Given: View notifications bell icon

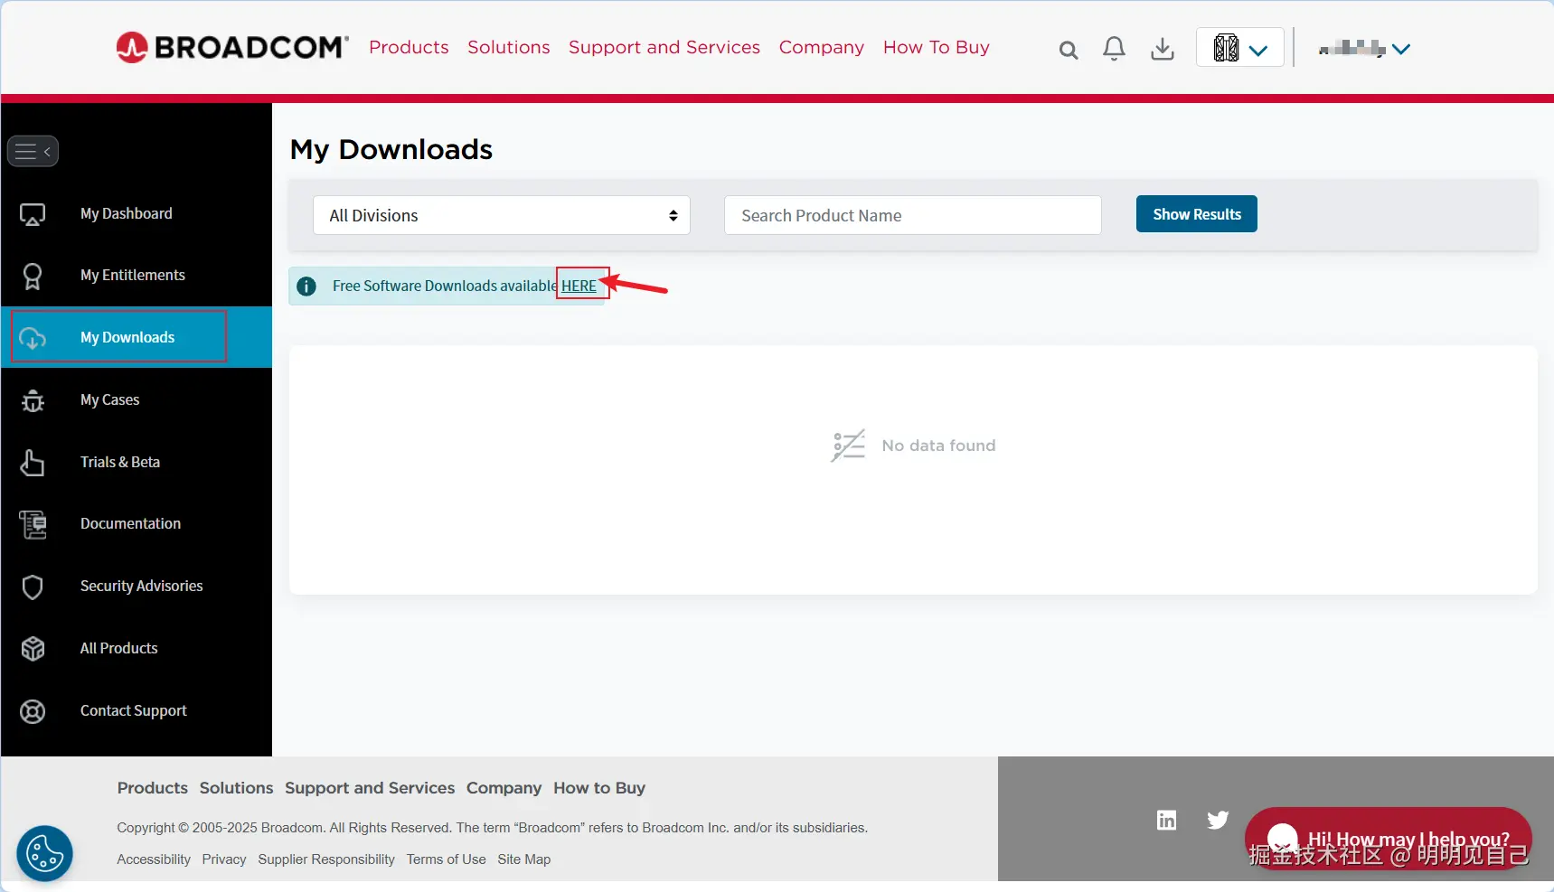Looking at the screenshot, I should coord(1115,49).
